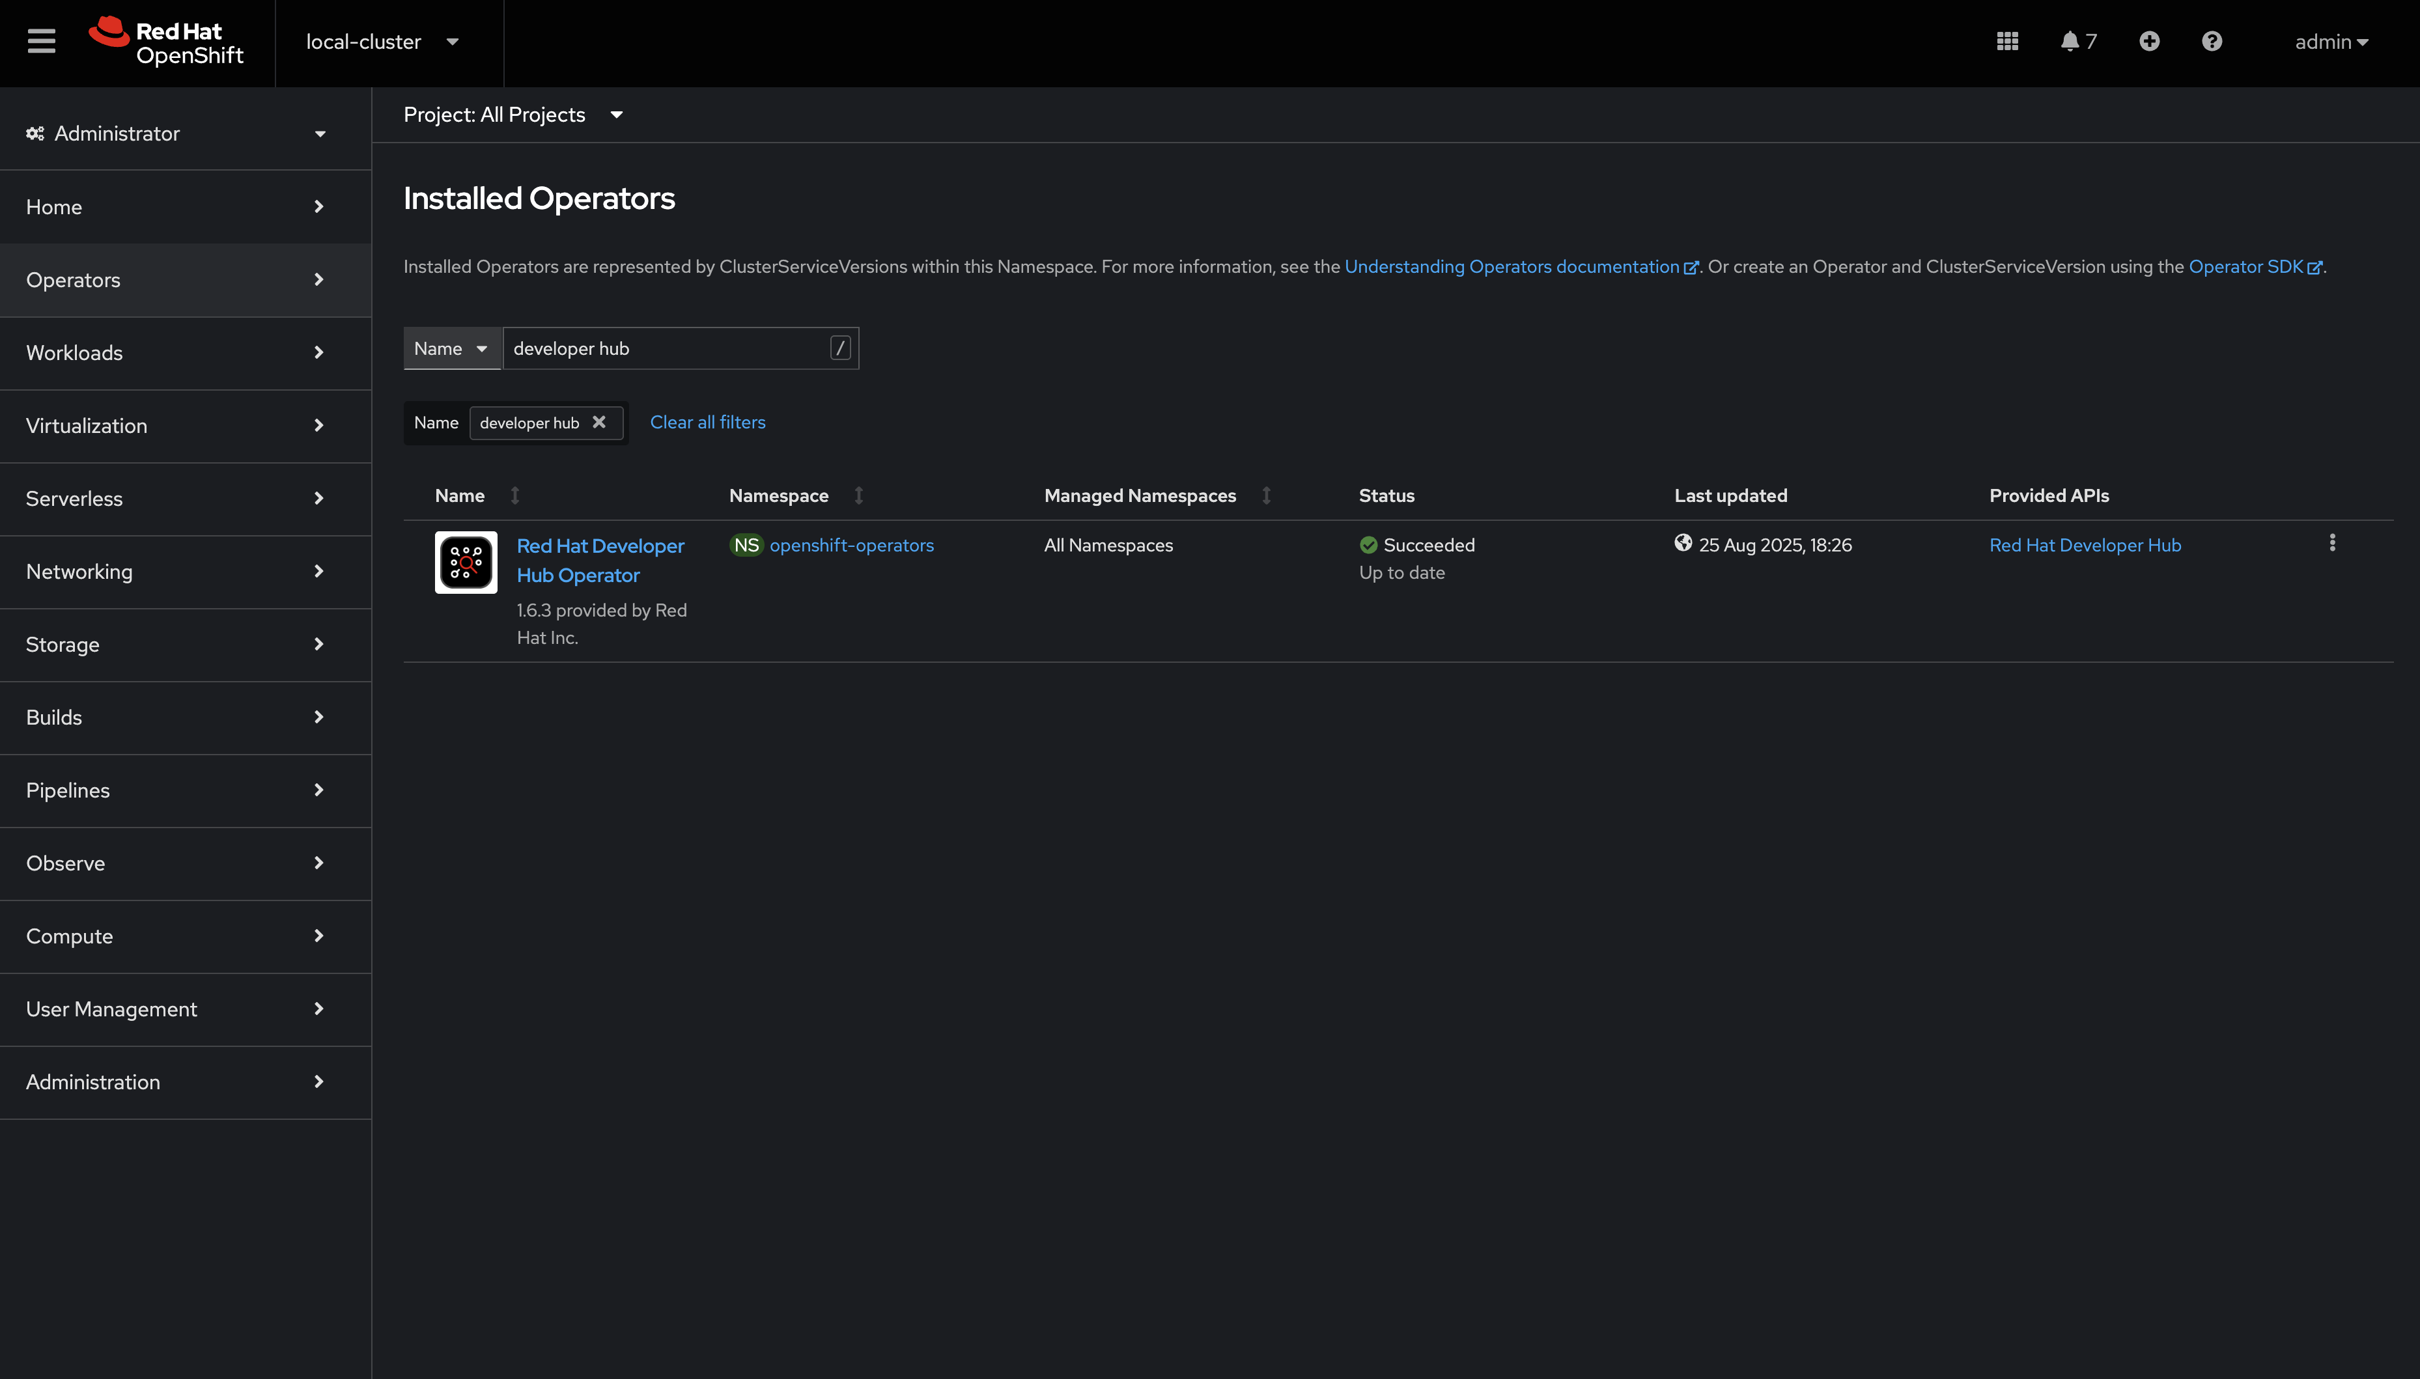
Task: Open notifications bell with 7 alerts
Action: point(2078,42)
